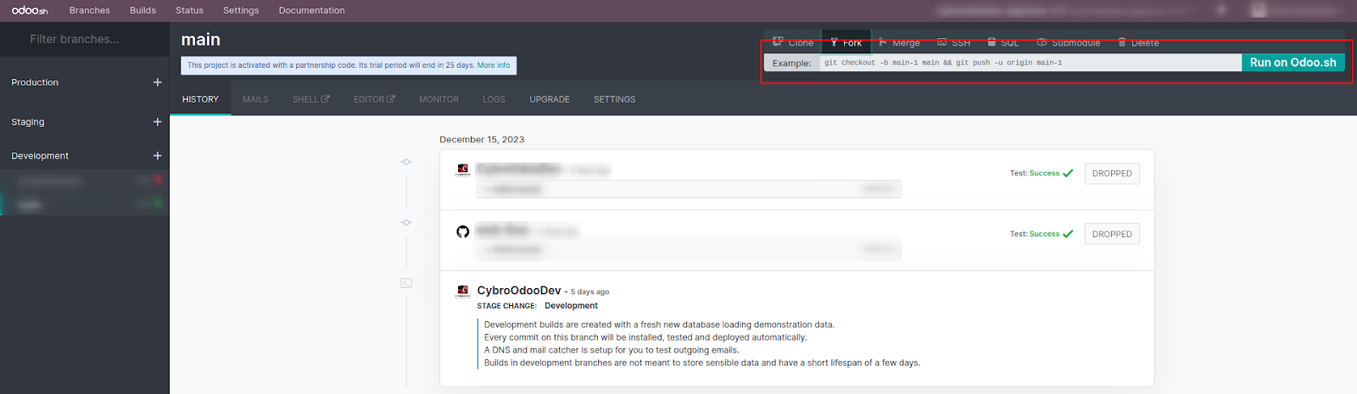Focus the Filter branches search field
1357x394 pixels.
coord(85,39)
